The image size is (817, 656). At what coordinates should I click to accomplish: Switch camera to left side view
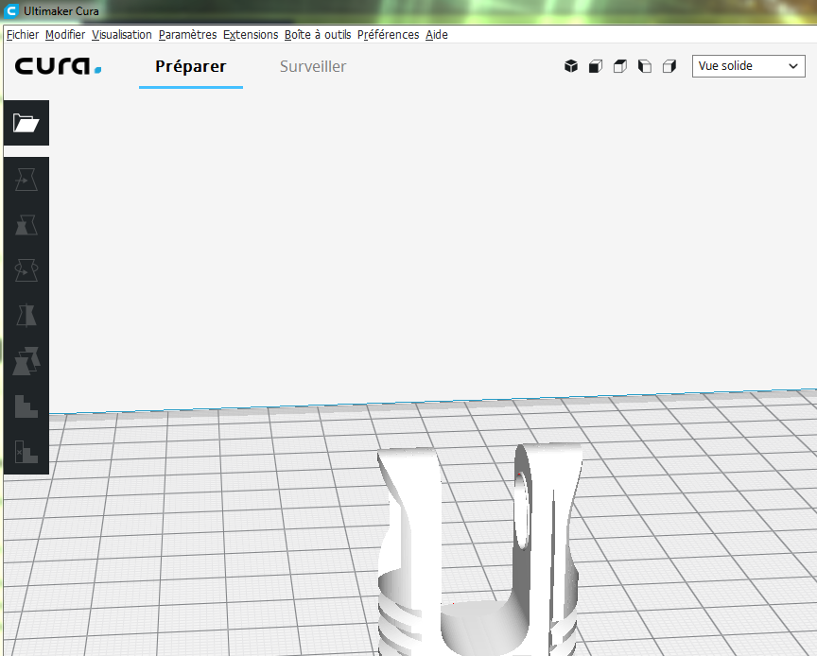(645, 66)
